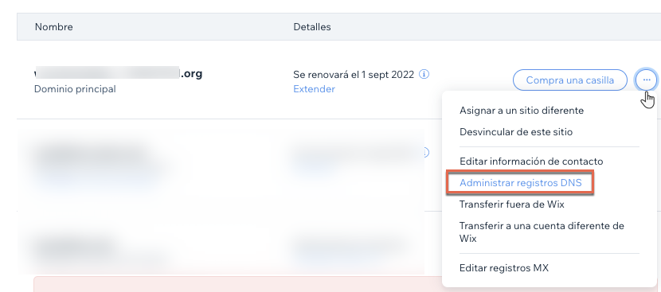Choose Desvincular de este sitio
The height and width of the screenshot is (292, 661).
click(516, 132)
